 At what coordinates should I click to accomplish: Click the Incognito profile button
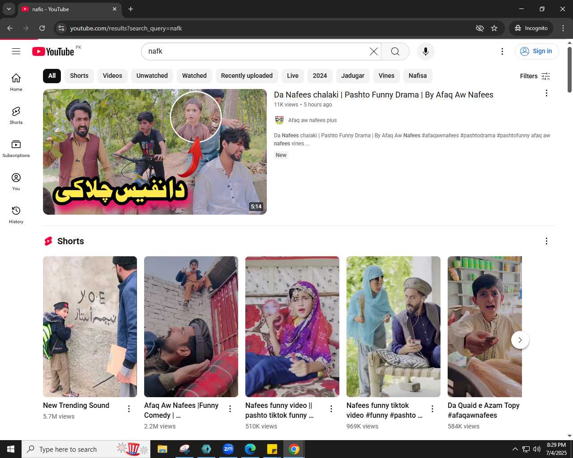531,28
